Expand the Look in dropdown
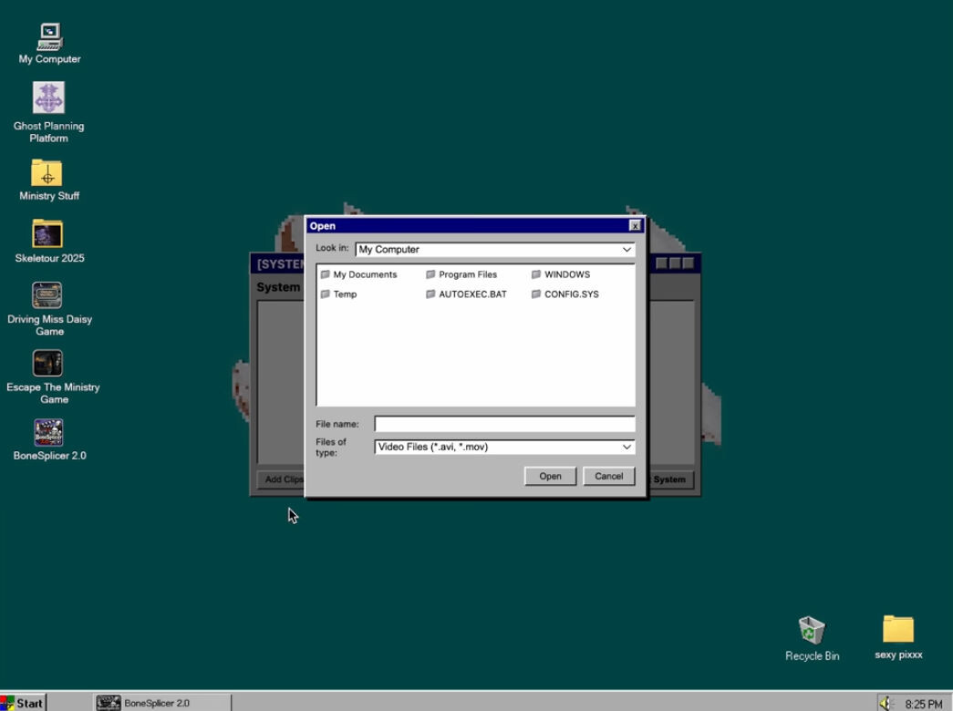Image resolution: width=953 pixels, height=711 pixels. [627, 249]
